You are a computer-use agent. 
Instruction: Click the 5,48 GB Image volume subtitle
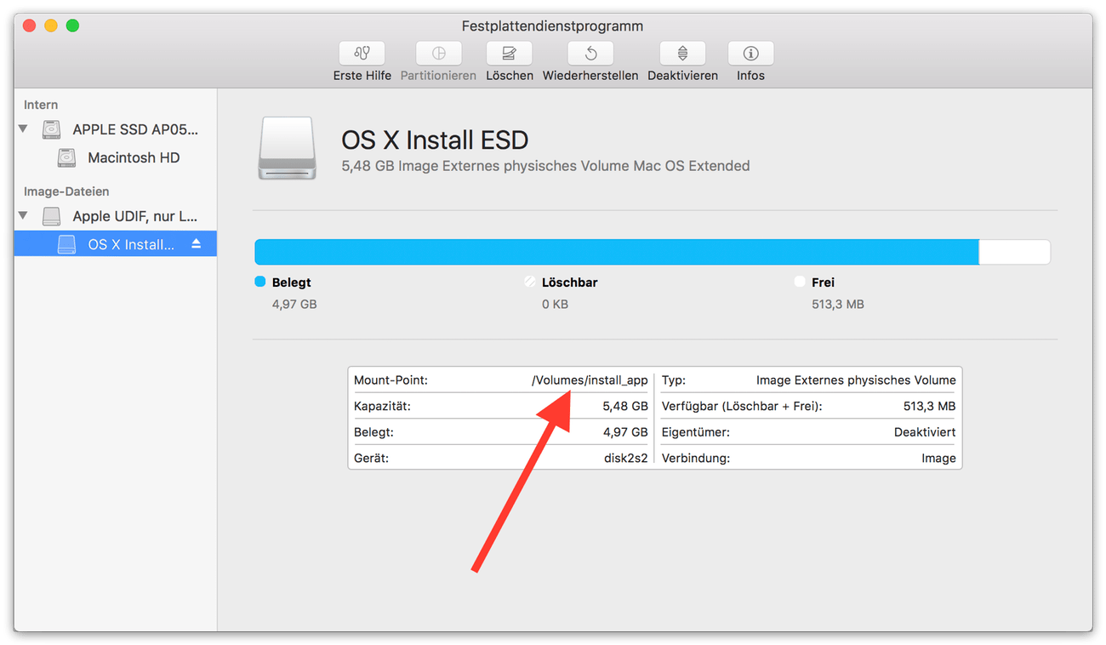coord(545,166)
